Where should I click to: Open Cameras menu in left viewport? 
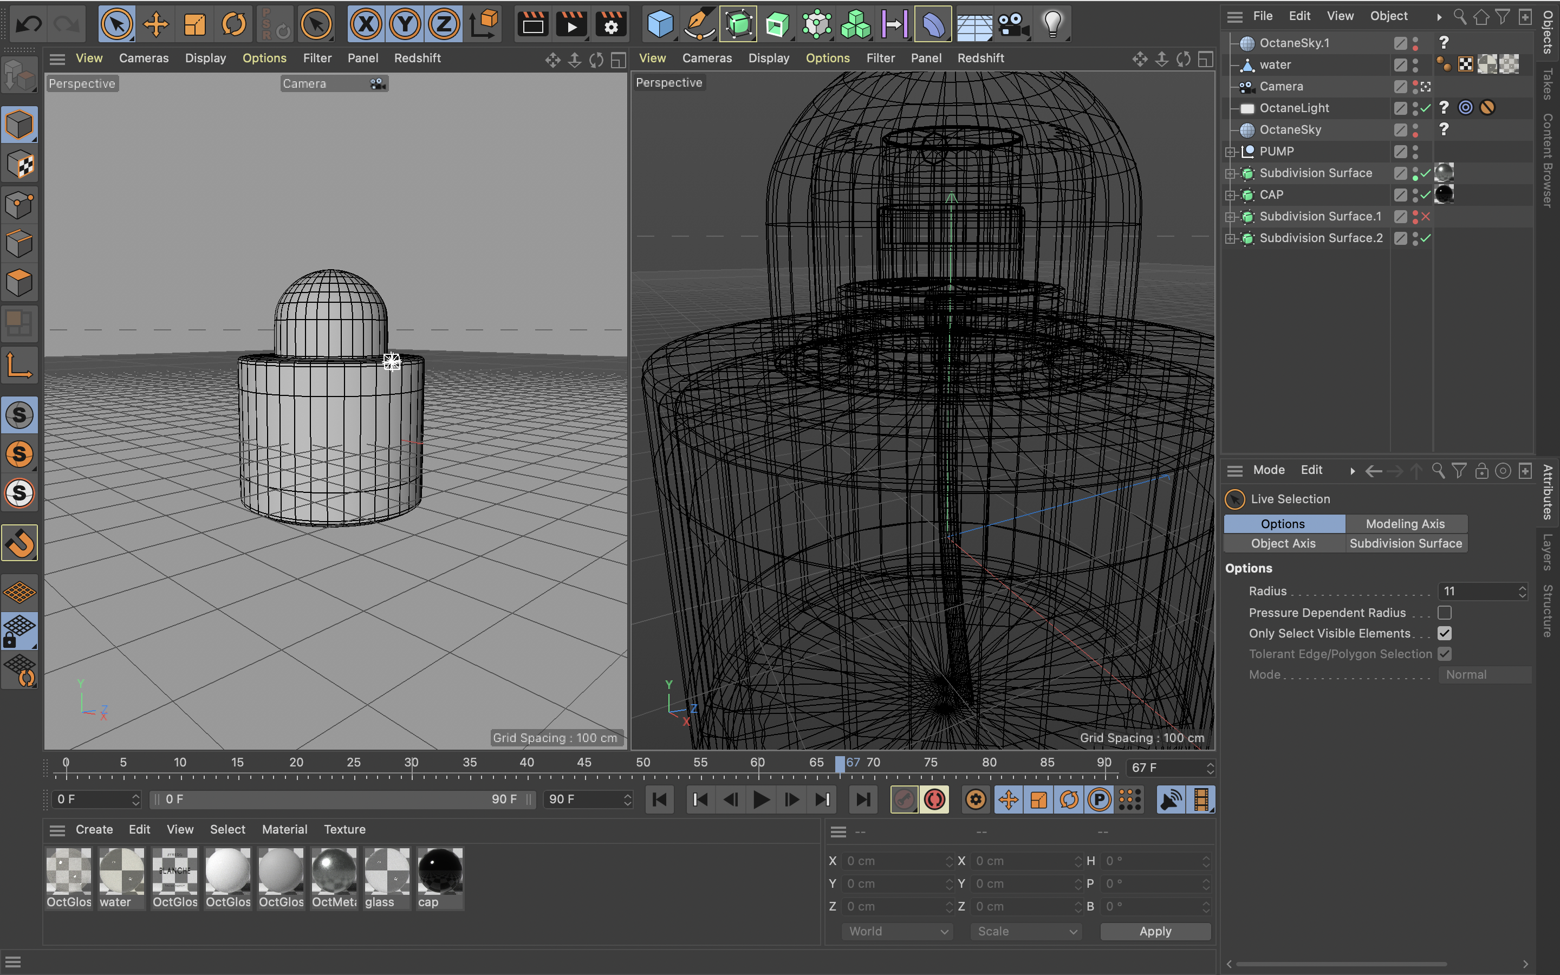pyautogui.click(x=143, y=58)
